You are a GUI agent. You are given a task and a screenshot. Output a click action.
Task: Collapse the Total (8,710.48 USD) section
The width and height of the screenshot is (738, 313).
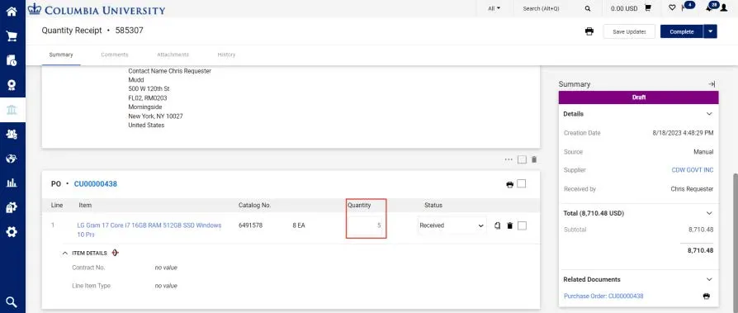pos(709,213)
